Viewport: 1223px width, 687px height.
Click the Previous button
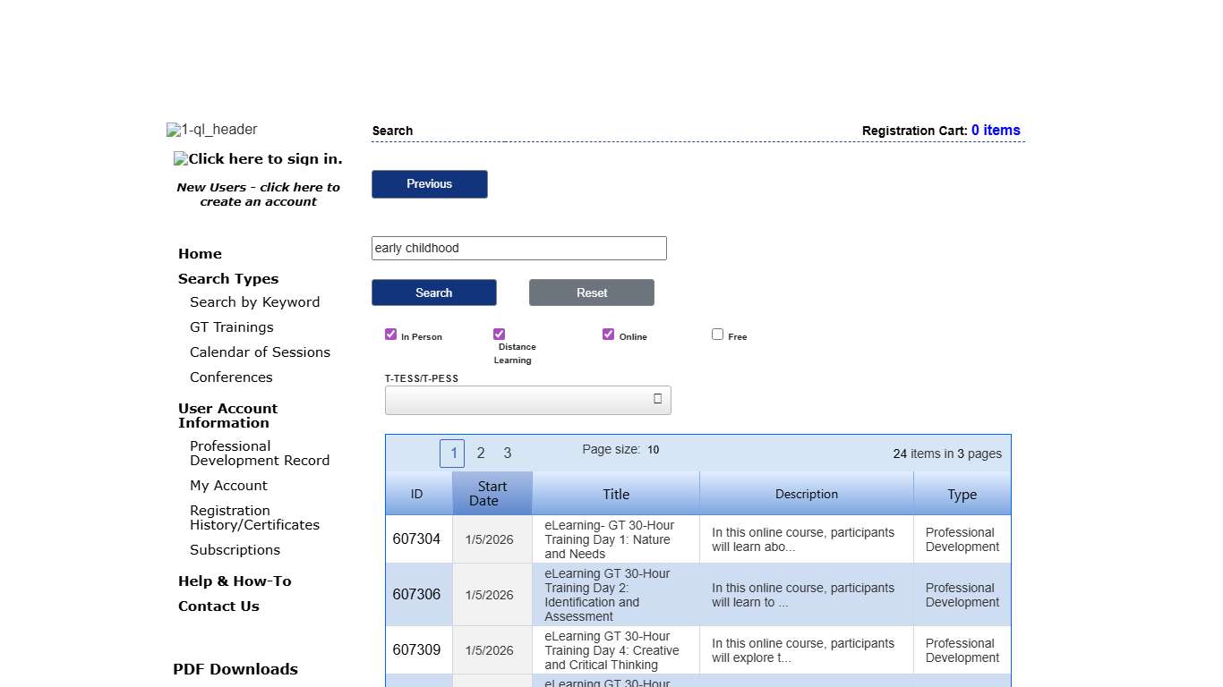429,184
